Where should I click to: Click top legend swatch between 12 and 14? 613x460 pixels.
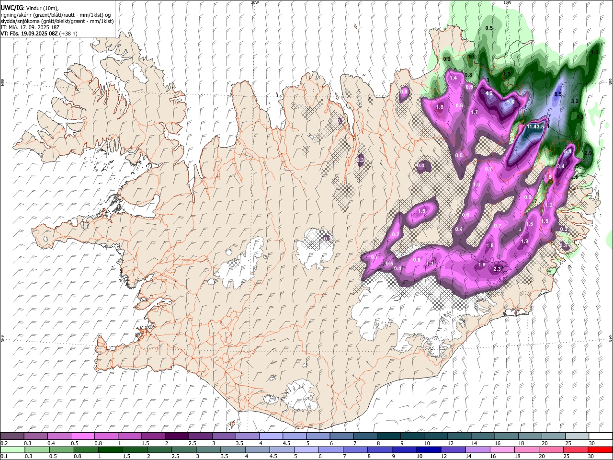coord(459,436)
